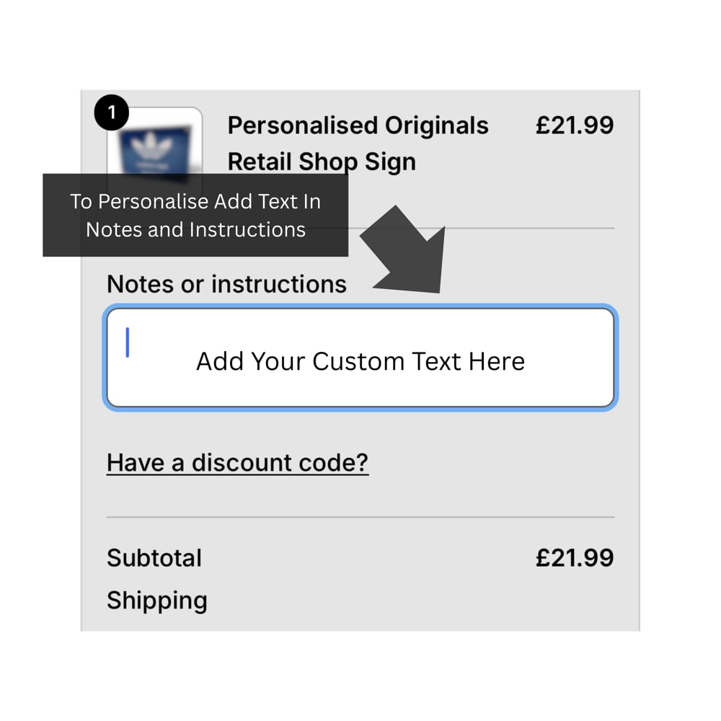Viewport: 721px width, 721px height.
Task: Open the "Personalised Originals" product title
Action: click(358, 125)
